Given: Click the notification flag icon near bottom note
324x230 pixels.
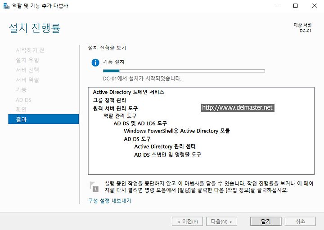Looking at the screenshot, I should tap(94, 186).
